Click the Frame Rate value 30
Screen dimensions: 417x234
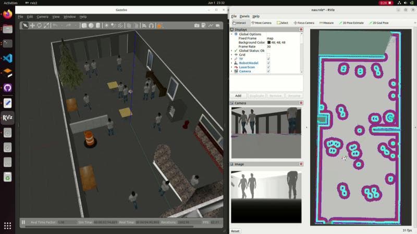coord(268,46)
